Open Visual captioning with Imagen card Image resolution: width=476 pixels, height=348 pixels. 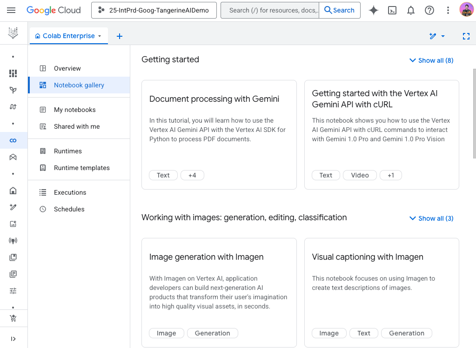click(x=382, y=293)
